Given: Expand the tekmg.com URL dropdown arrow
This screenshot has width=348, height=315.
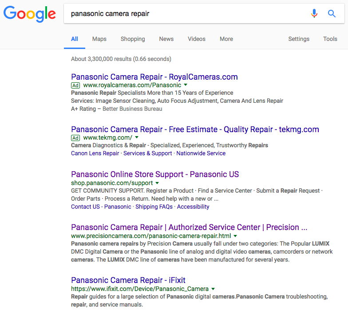Looking at the screenshot, I should (x=137, y=137).
